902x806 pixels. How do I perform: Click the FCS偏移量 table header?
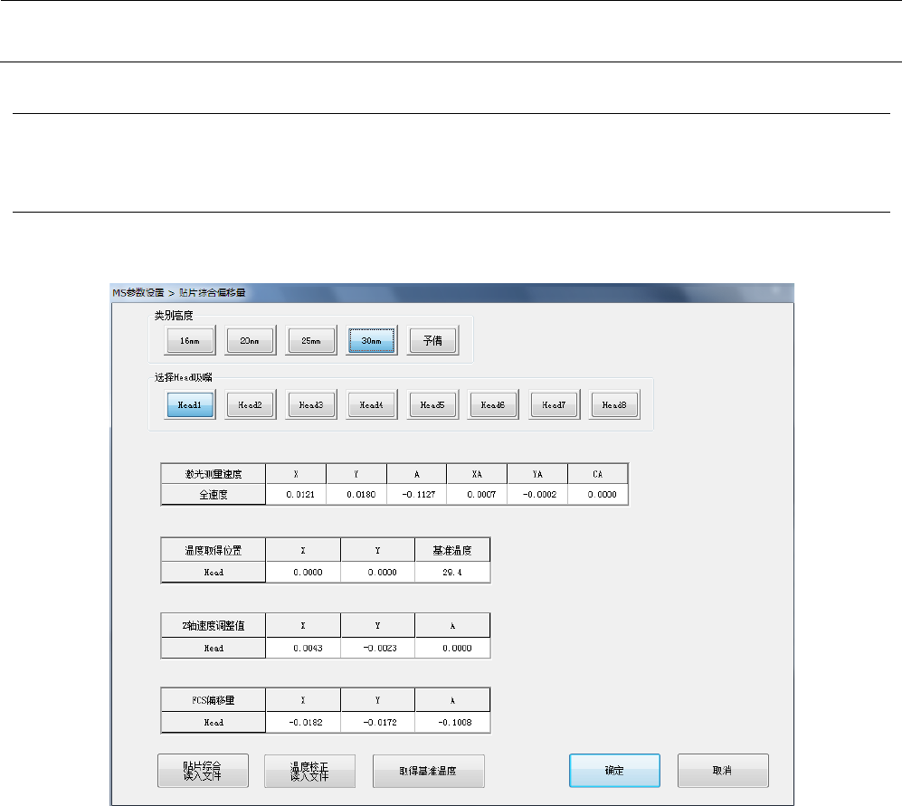click(214, 700)
